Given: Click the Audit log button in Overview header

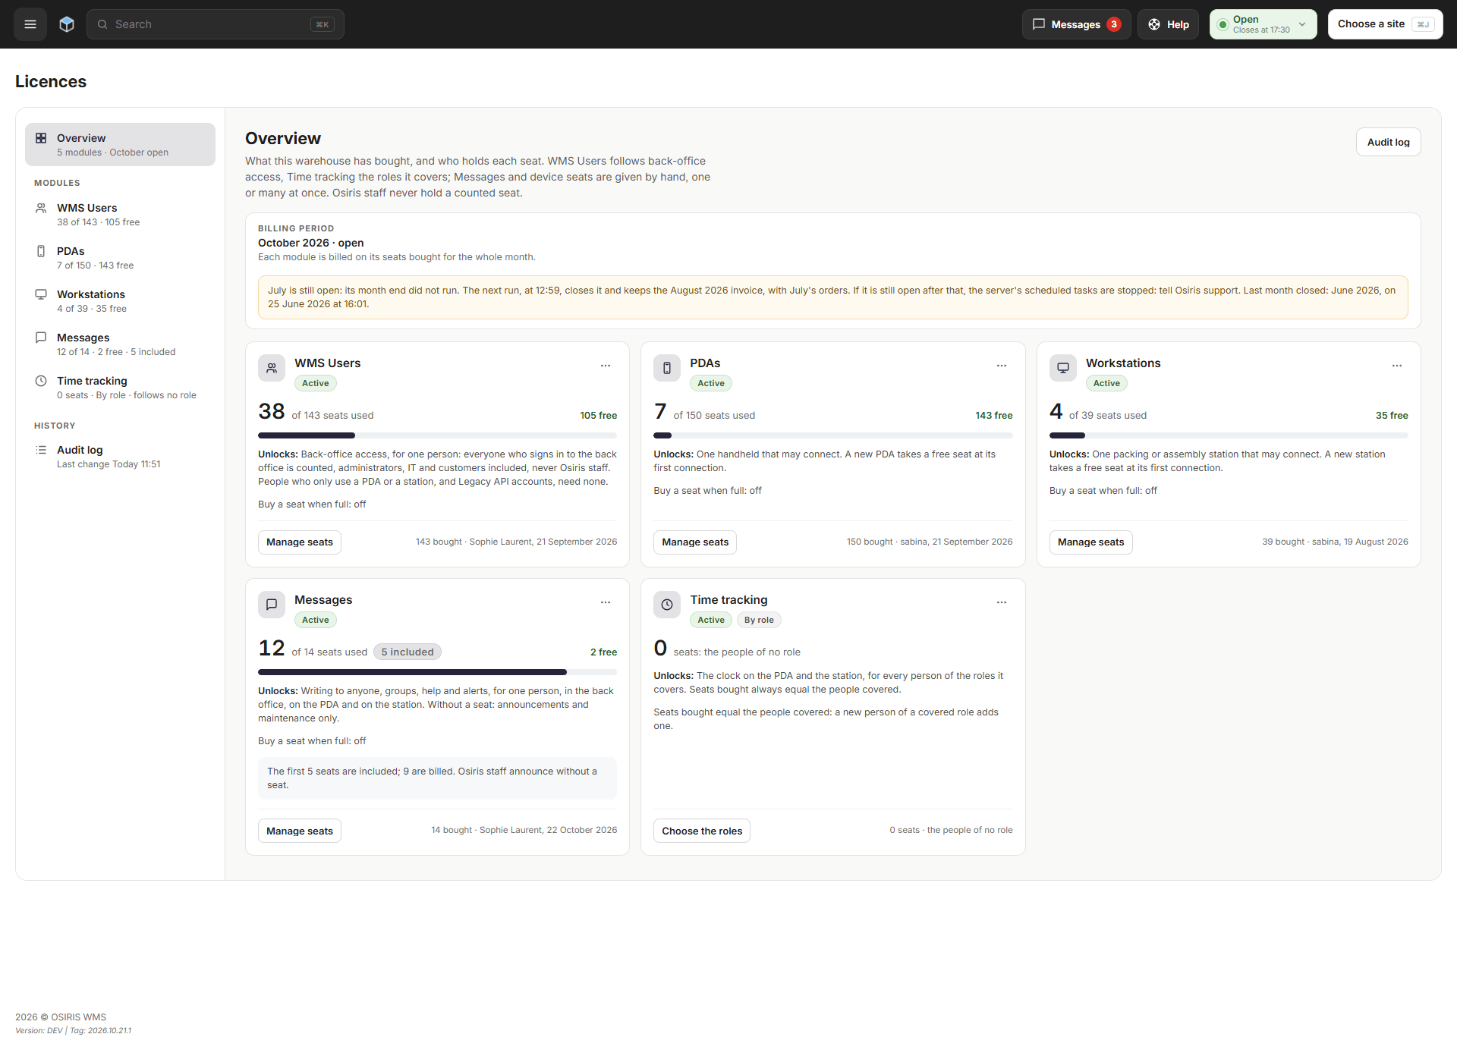Looking at the screenshot, I should point(1388,142).
